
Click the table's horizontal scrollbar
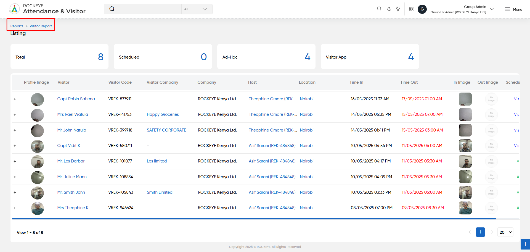pyautogui.click(x=254, y=219)
